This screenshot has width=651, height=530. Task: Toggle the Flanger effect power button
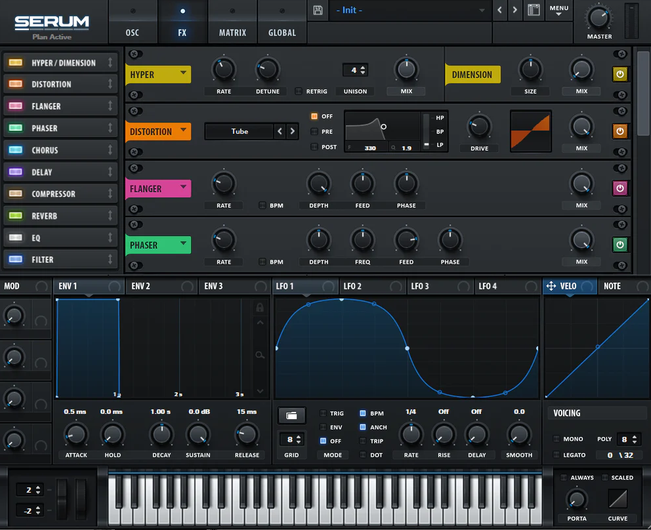tap(619, 189)
